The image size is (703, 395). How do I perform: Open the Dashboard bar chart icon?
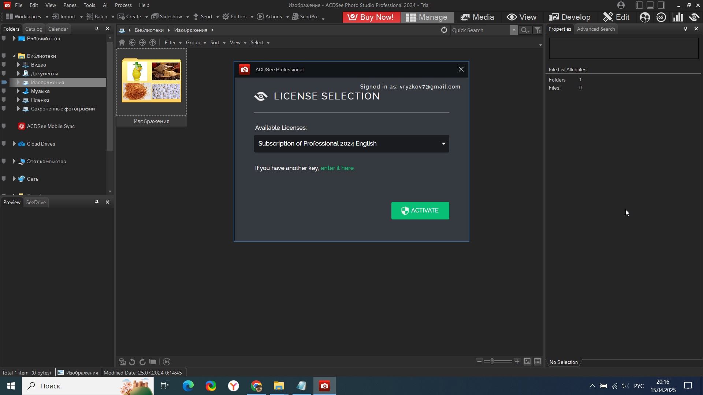coord(678,17)
